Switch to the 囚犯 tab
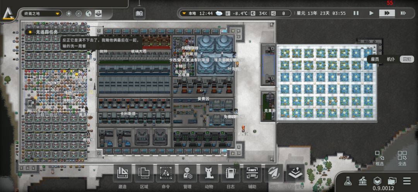The width and height of the screenshot is (418, 192). tap(406, 60)
